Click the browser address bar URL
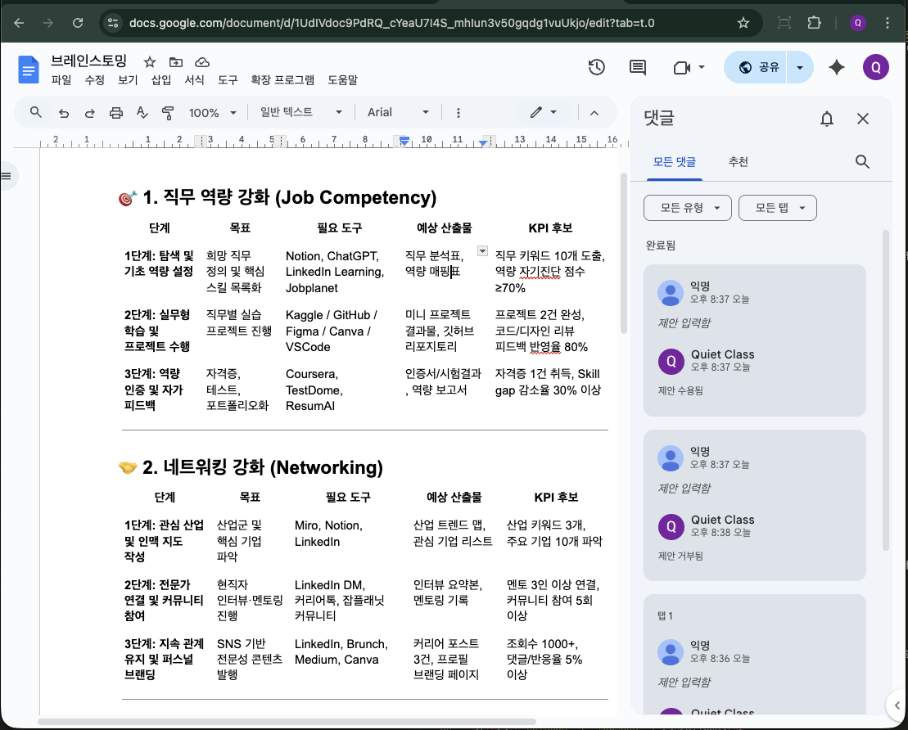 tap(391, 23)
